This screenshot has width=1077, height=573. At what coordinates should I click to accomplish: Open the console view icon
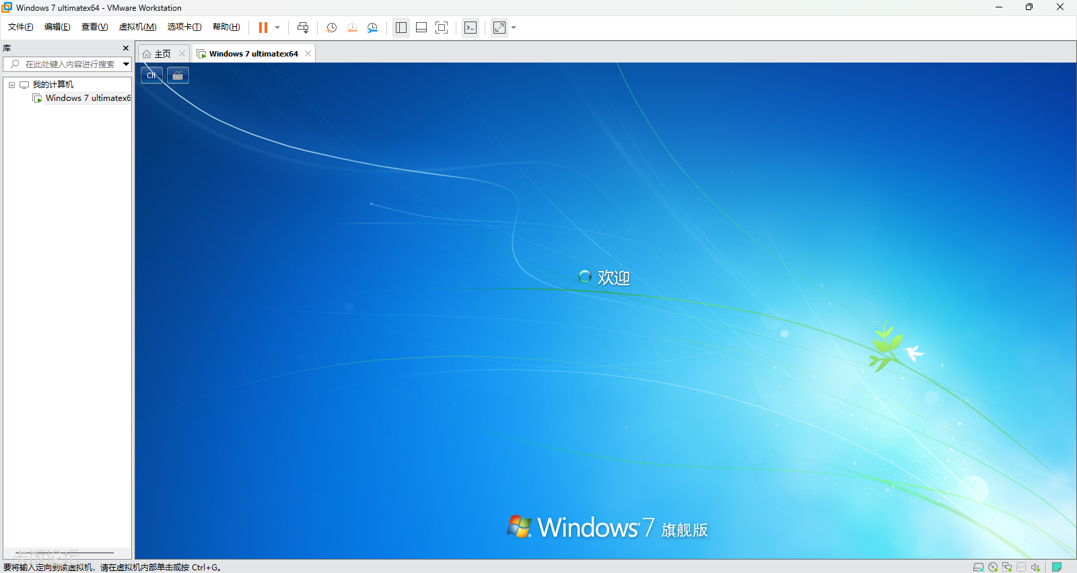click(x=471, y=28)
